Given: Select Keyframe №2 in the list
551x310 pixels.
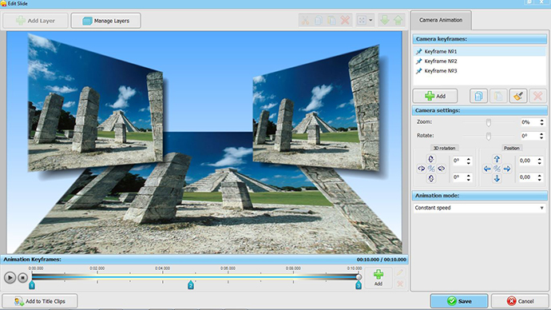Looking at the screenshot, I should 480,62.
